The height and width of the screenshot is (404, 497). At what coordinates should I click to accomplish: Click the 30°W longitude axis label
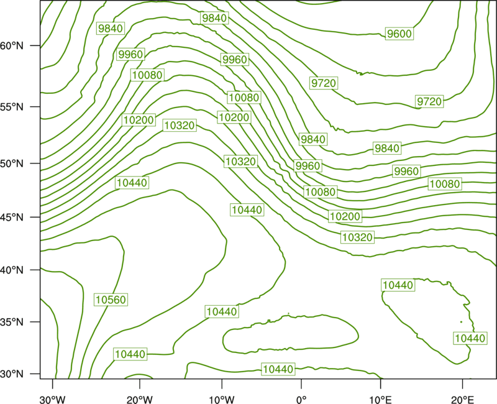coord(52,400)
